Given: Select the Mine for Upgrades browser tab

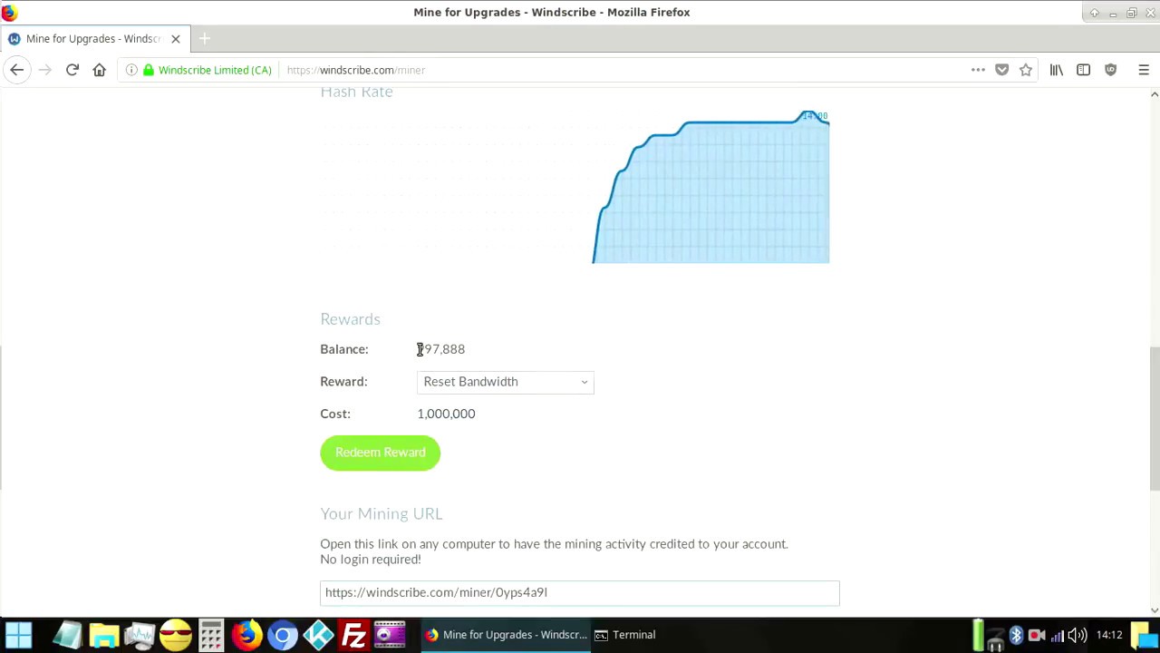Looking at the screenshot, I should pyautogui.click(x=94, y=39).
